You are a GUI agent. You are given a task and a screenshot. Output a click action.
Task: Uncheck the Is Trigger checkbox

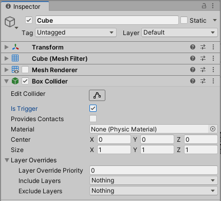click(93, 108)
